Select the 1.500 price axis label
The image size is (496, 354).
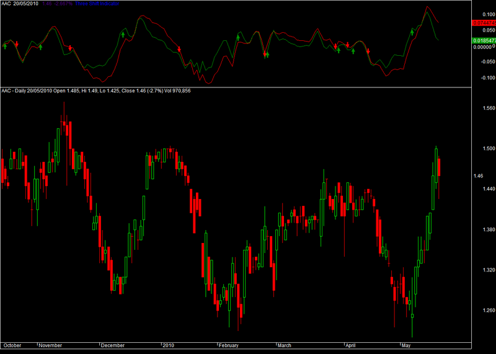click(489, 149)
